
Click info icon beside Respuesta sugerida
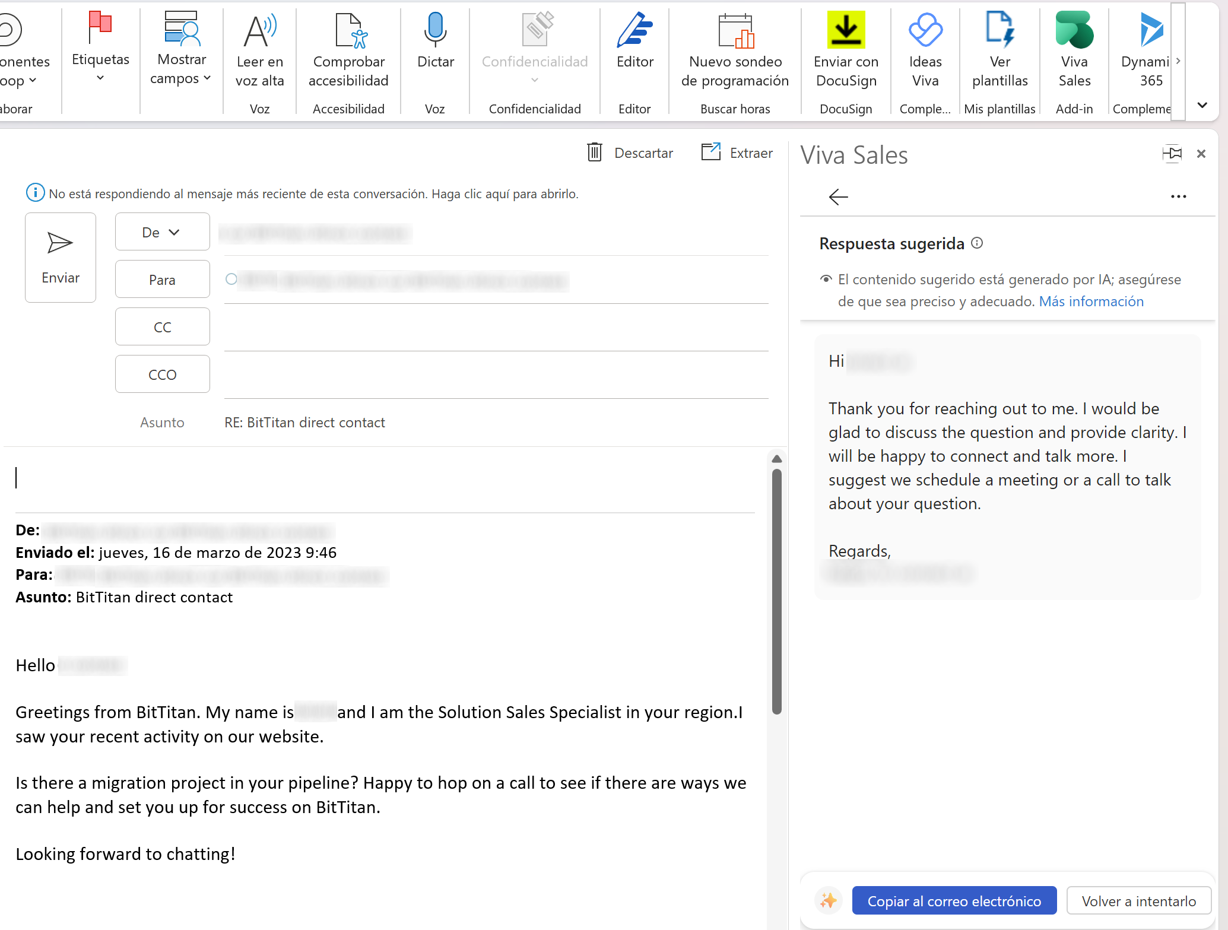(977, 243)
